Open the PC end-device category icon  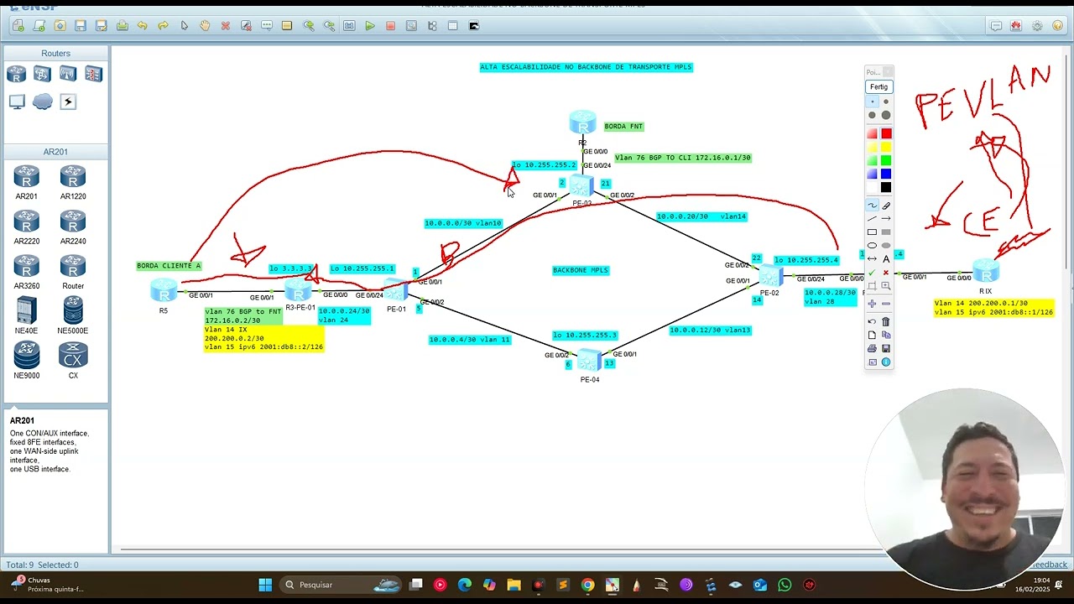tap(17, 102)
